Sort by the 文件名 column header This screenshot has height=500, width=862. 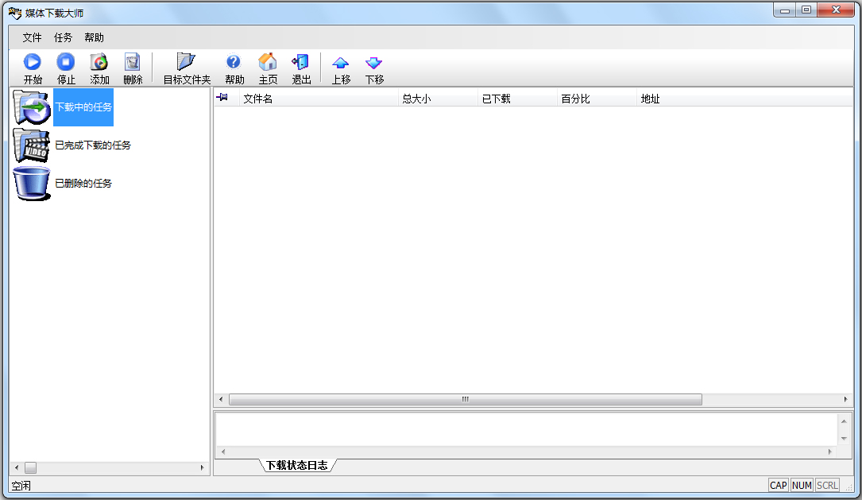pyautogui.click(x=319, y=99)
